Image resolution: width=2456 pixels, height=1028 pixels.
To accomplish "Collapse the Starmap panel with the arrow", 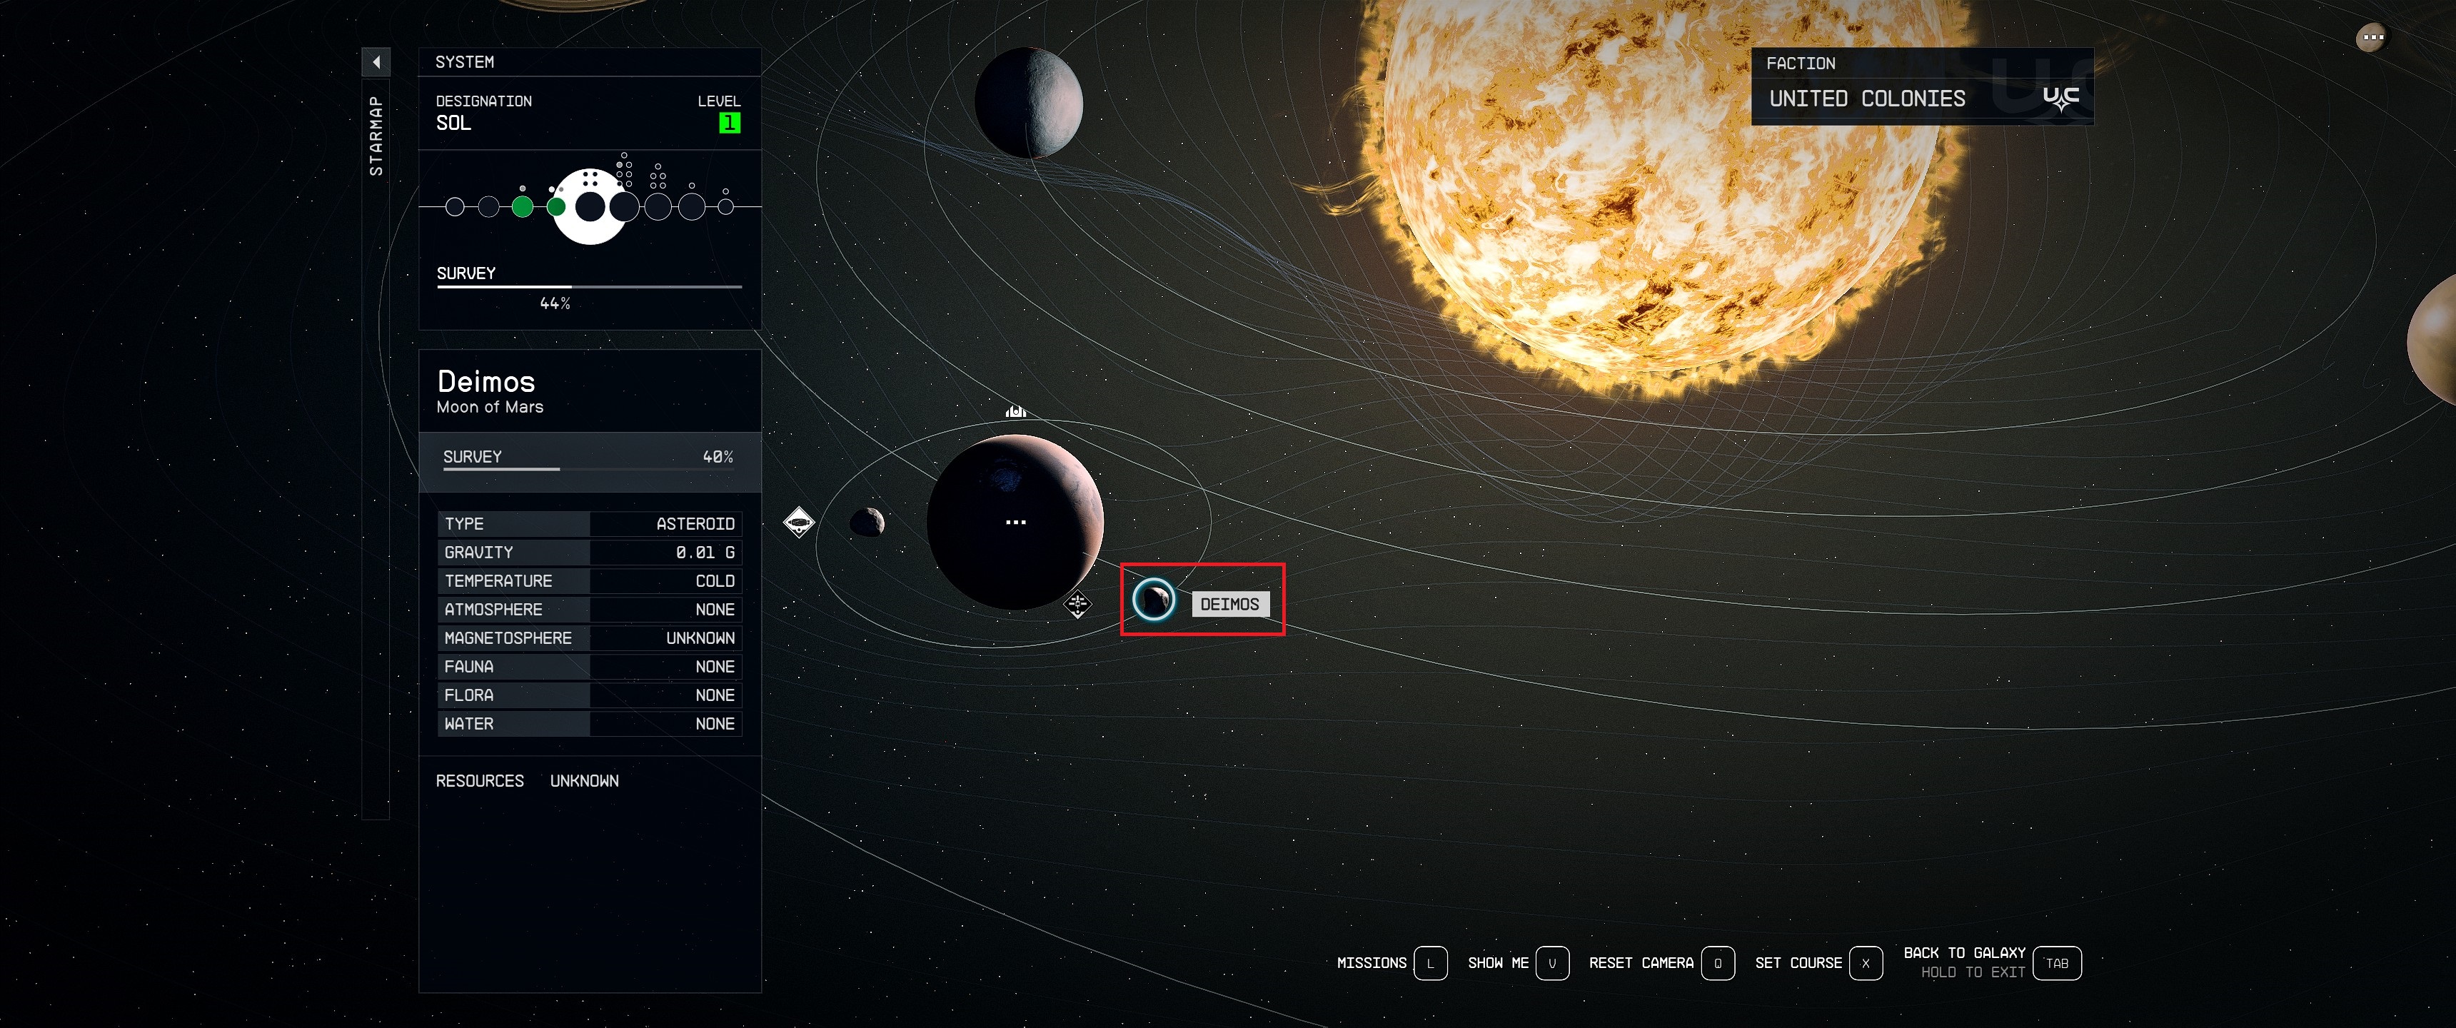I will tap(376, 62).
